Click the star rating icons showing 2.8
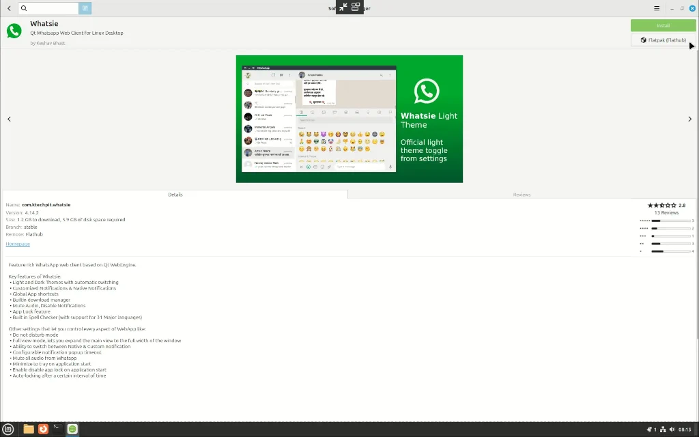699x437 pixels. click(661, 206)
